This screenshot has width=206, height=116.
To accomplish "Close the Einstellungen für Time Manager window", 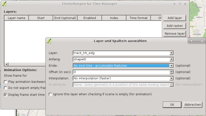I will 185,4.
